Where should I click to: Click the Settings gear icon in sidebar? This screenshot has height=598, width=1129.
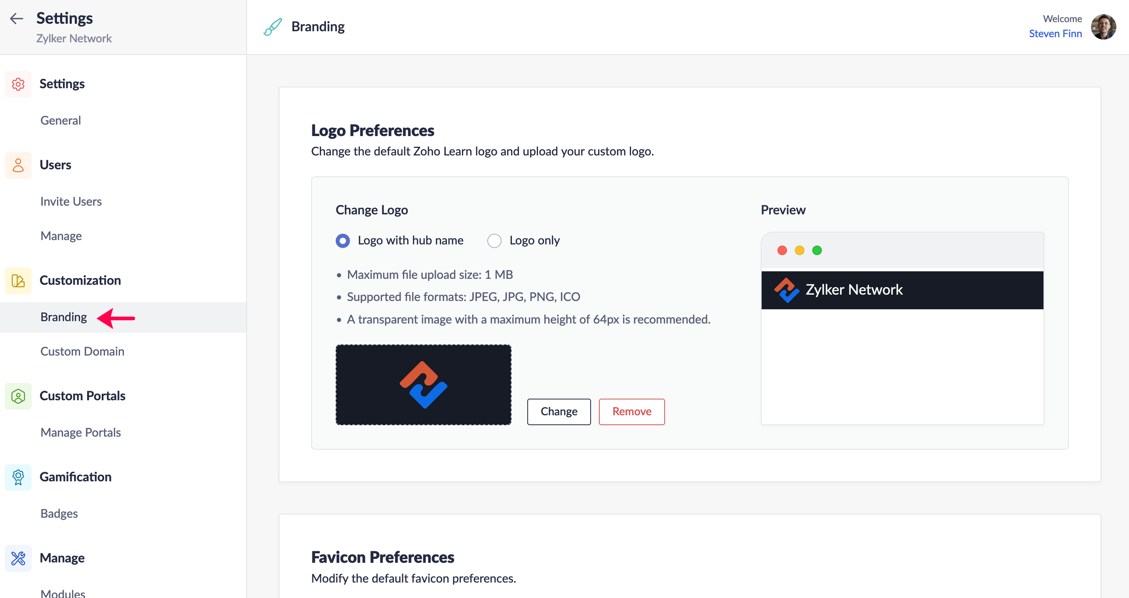pyautogui.click(x=18, y=83)
